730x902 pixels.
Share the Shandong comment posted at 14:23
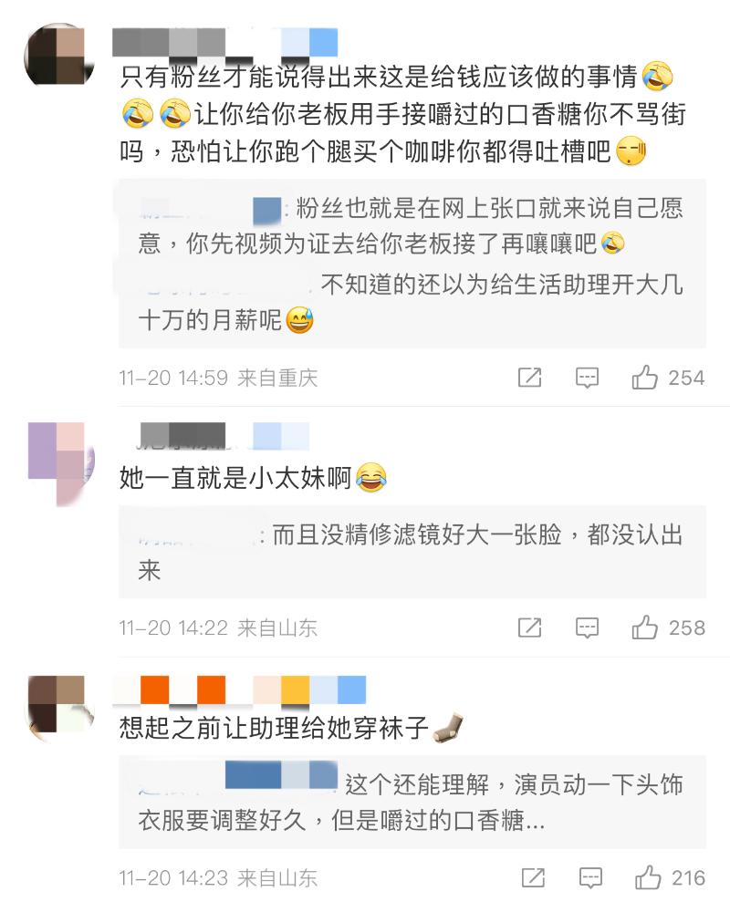[x=533, y=878]
